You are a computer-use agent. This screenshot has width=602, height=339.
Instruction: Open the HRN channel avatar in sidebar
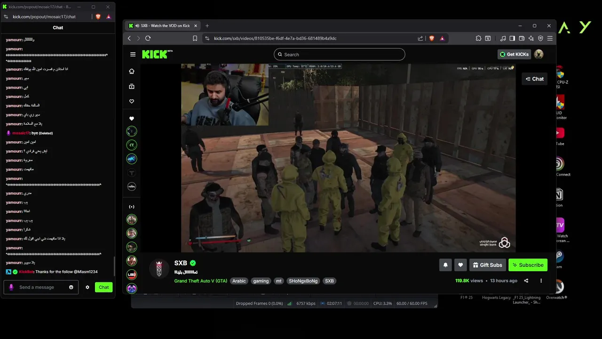(x=132, y=186)
